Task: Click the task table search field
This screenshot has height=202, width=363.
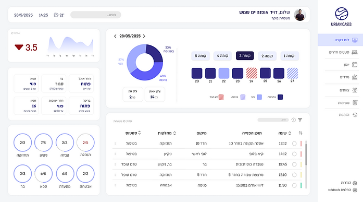Action: tap(273, 120)
